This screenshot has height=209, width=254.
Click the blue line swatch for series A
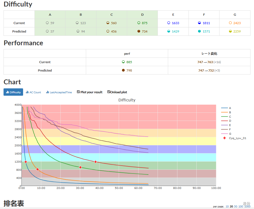(224, 108)
